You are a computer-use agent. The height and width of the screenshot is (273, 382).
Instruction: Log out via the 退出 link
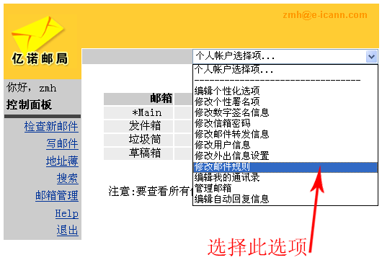coord(68,230)
